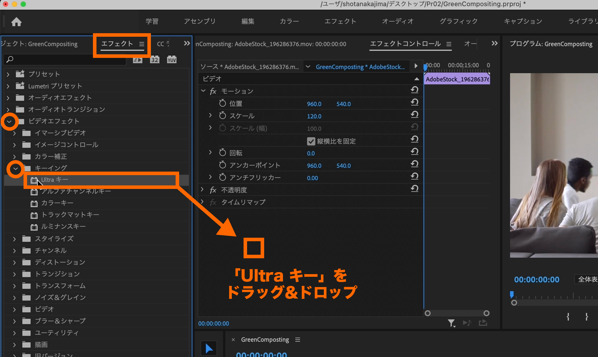Click the position X value 960.0

[x=314, y=104]
